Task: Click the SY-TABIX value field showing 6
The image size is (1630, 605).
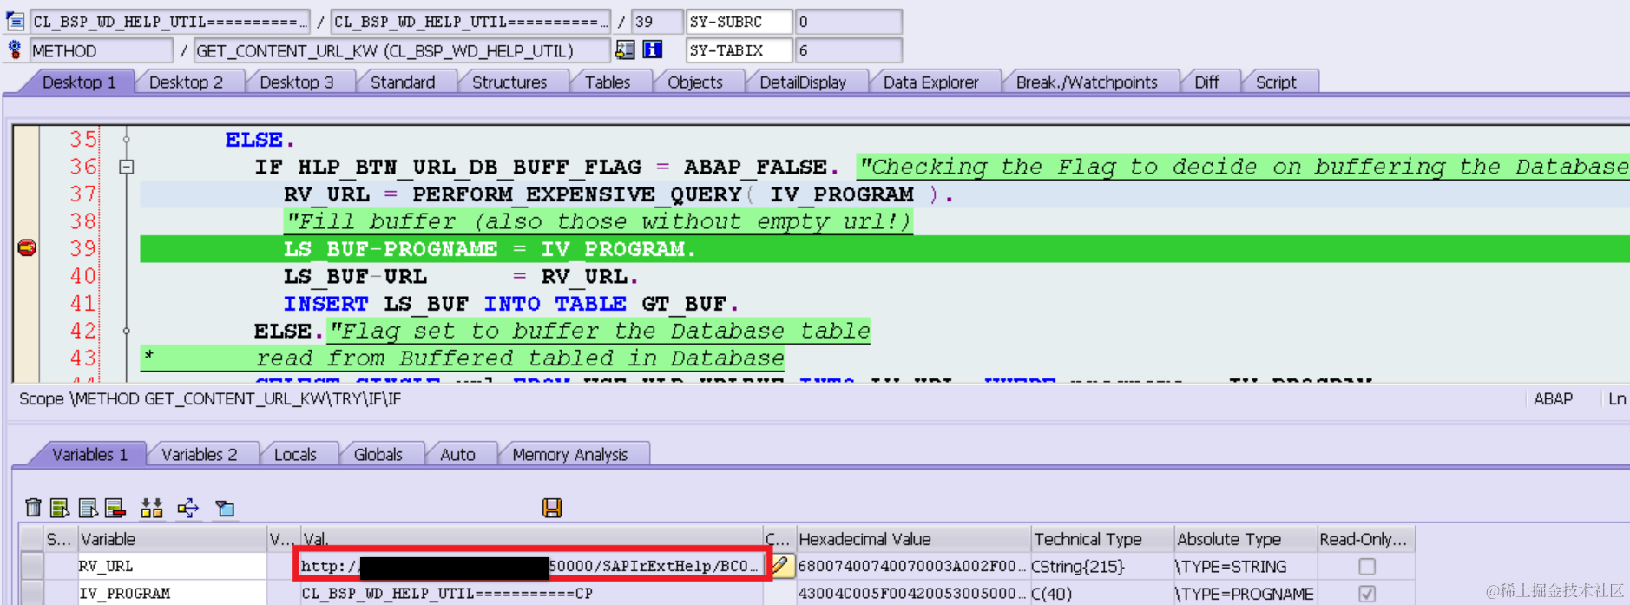Action: pyautogui.click(x=848, y=50)
